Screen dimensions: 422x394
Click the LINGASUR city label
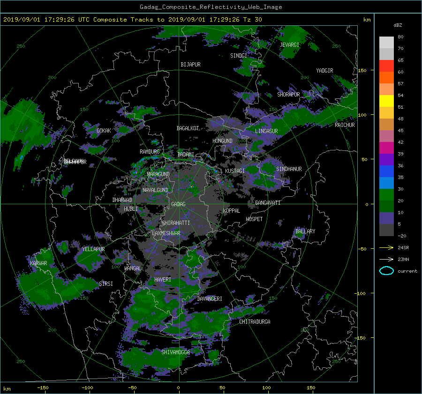[x=266, y=131]
